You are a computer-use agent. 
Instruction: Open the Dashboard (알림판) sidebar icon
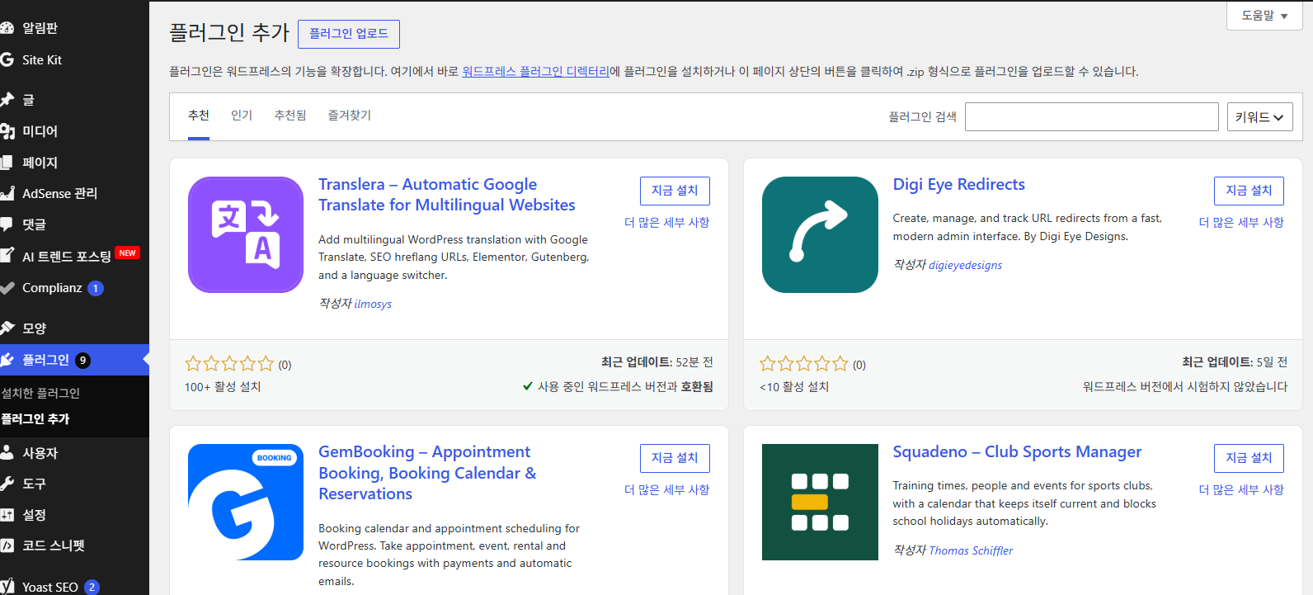click(x=7, y=28)
